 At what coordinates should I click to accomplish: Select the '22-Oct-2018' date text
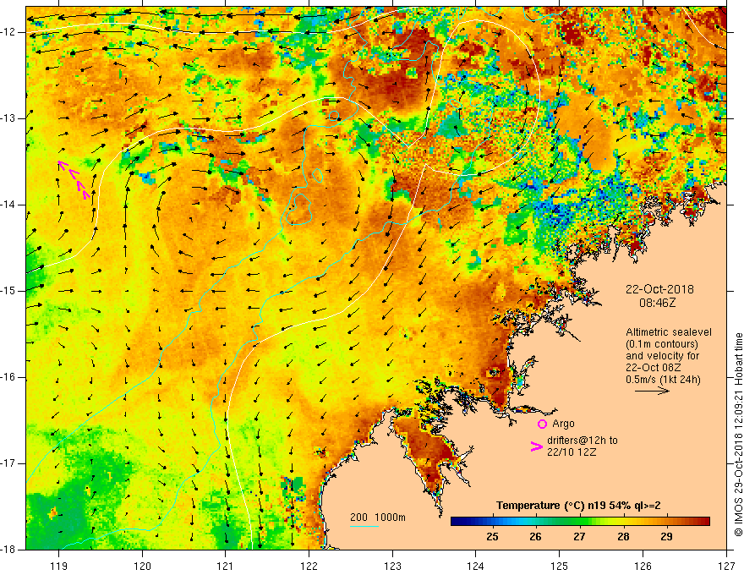(659, 289)
